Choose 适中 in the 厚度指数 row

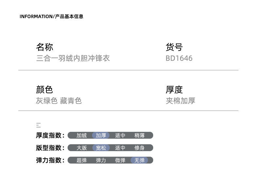pyautogui.click(x=120, y=135)
